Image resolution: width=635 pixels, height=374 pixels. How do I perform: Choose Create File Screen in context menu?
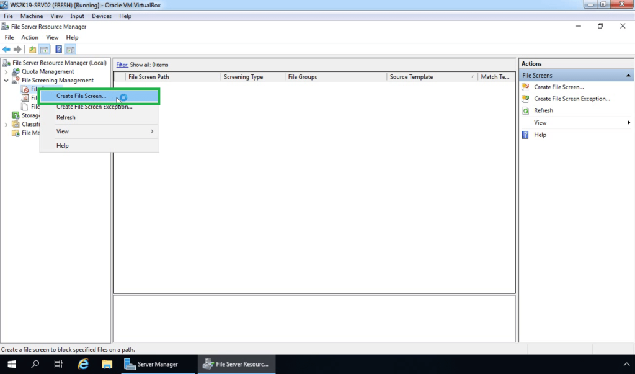(x=99, y=96)
